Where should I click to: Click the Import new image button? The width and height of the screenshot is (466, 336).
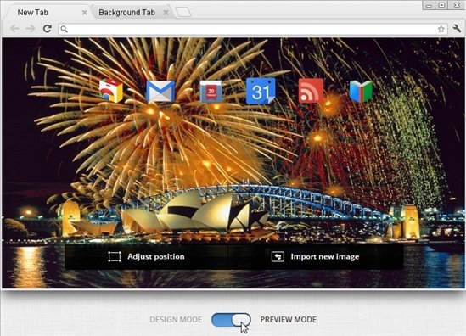click(x=316, y=257)
